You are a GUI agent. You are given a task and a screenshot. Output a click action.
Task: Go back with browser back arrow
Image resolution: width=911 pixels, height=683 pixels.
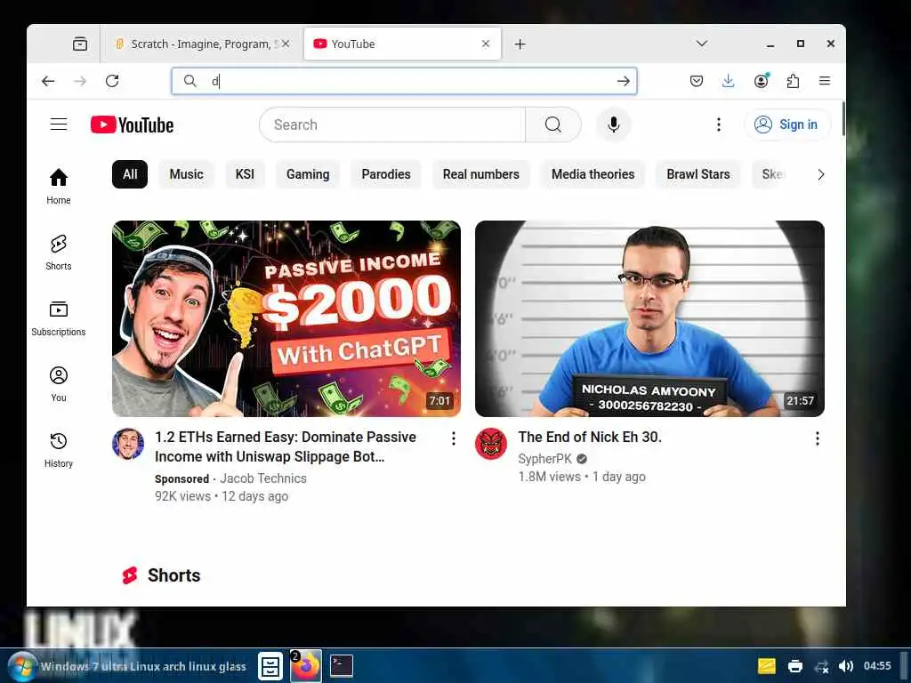coord(48,81)
